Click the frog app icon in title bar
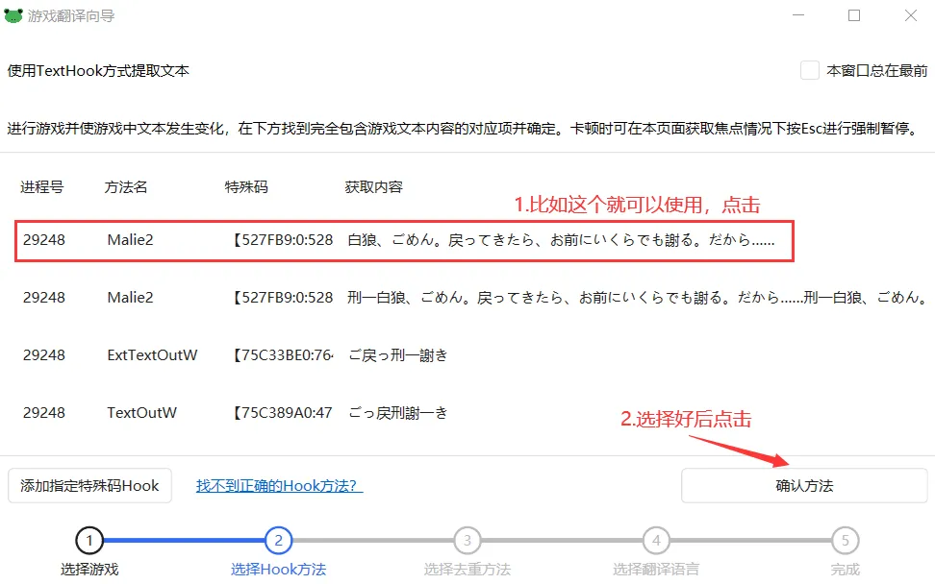The height and width of the screenshot is (584, 935). (x=13, y=16)
